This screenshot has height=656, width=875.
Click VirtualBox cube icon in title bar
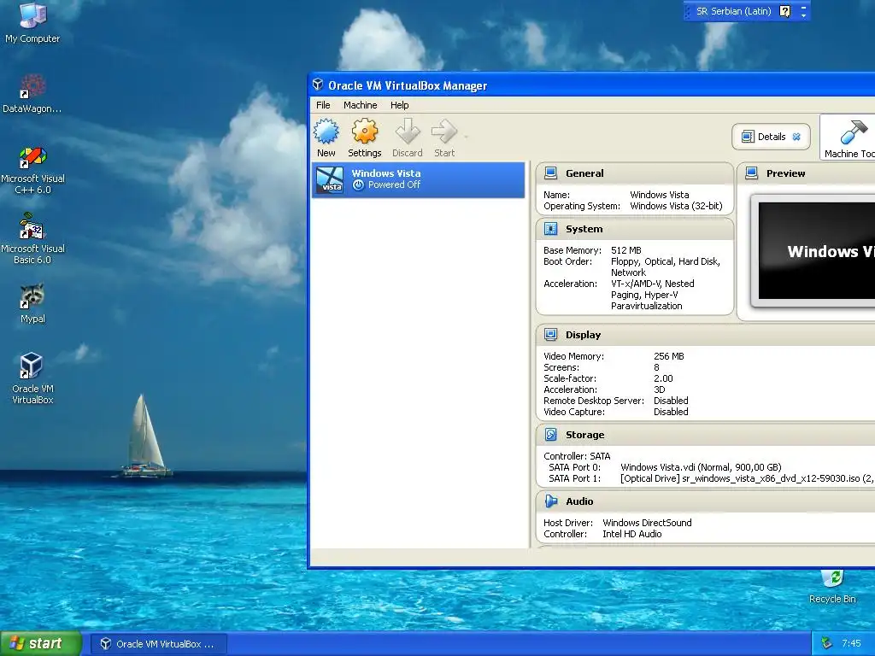(x=318, y=85)
